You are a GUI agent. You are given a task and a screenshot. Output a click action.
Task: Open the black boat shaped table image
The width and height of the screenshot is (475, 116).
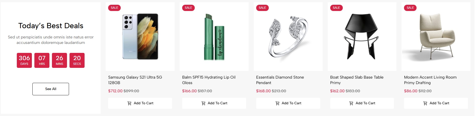(x=362, y=37)
